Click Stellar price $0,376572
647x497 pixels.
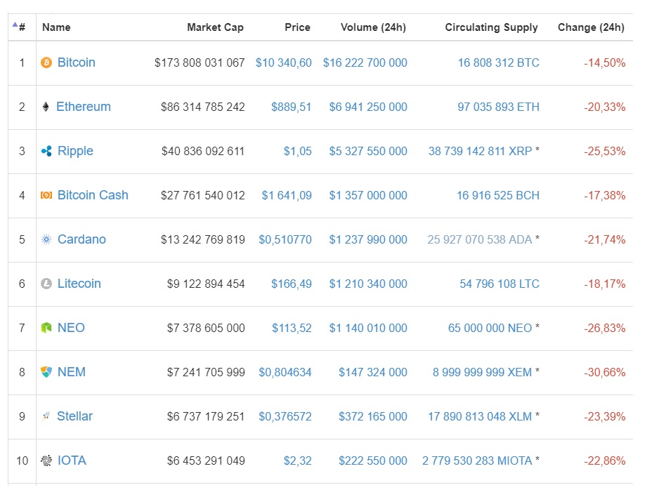(x=285, y=416)
